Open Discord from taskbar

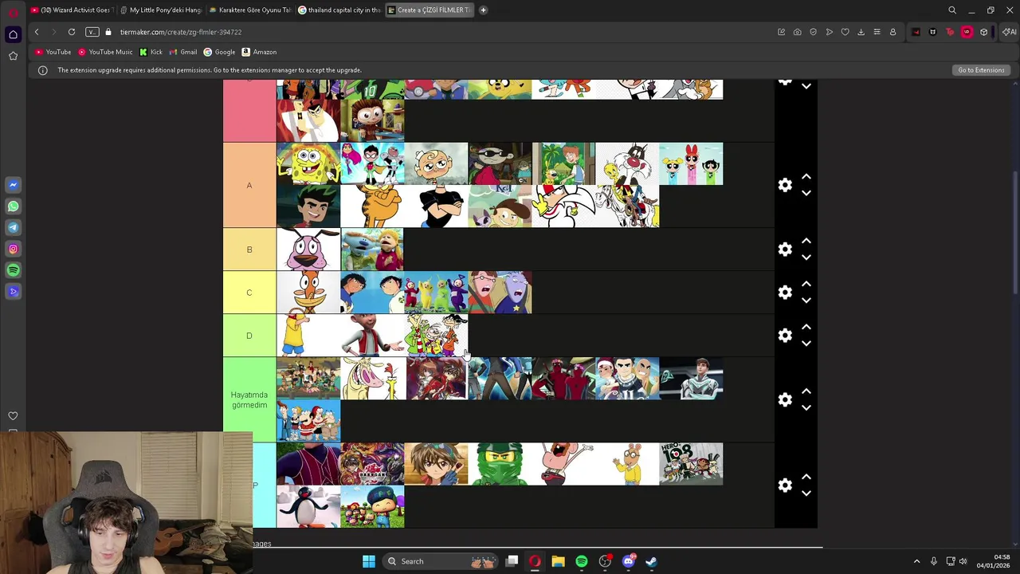coord(628,561)
